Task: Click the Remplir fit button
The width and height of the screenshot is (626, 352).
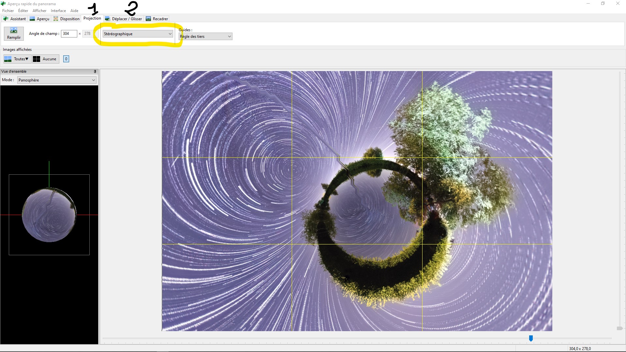Action: (14, 34)
